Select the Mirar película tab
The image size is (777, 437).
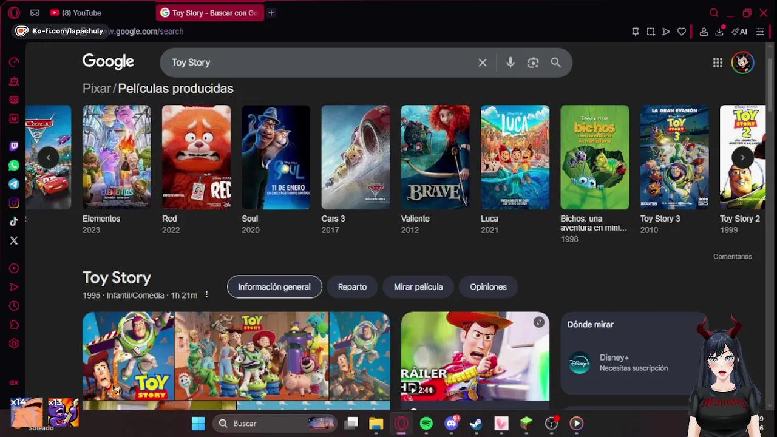pos(418,287)
